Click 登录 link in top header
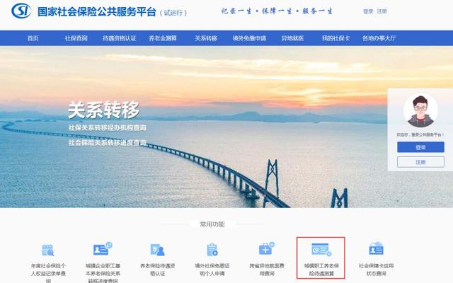 coord(368,11)
